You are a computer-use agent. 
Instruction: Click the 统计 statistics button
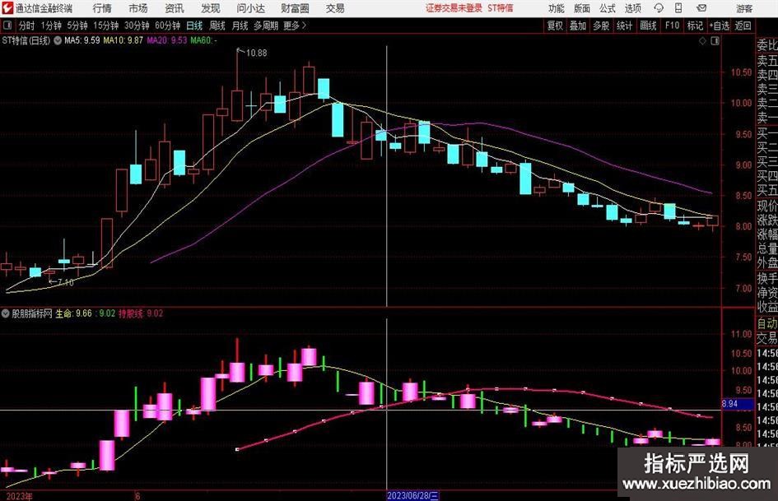[x=624, y=26]
